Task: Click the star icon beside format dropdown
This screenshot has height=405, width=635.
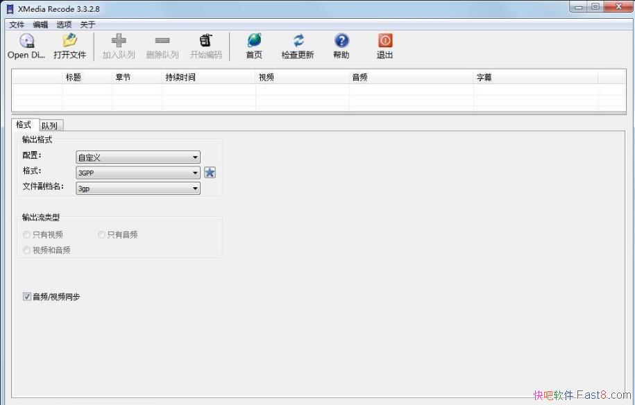Action: click(x=210, y=171)
